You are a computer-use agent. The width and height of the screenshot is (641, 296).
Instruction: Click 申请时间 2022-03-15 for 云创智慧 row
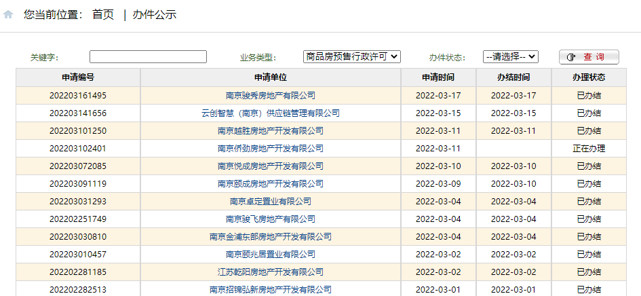click(438, 113)
